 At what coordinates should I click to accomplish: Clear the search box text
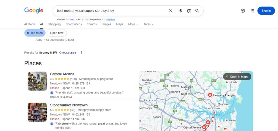[170, 11]
